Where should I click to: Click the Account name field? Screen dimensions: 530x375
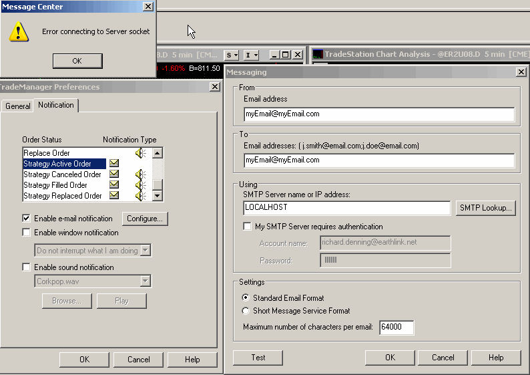coord(385,243)
